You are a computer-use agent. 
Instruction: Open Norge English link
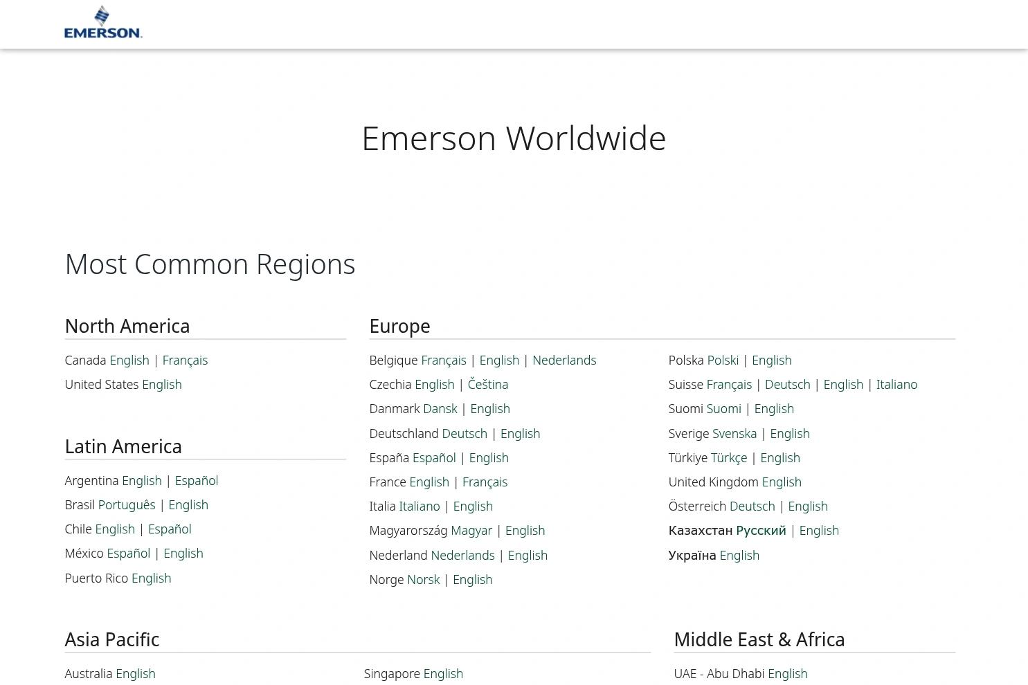pos(473,579)
